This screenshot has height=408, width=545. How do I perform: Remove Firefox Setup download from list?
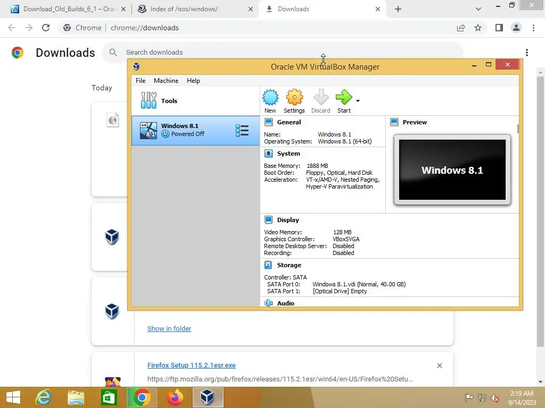439,365
